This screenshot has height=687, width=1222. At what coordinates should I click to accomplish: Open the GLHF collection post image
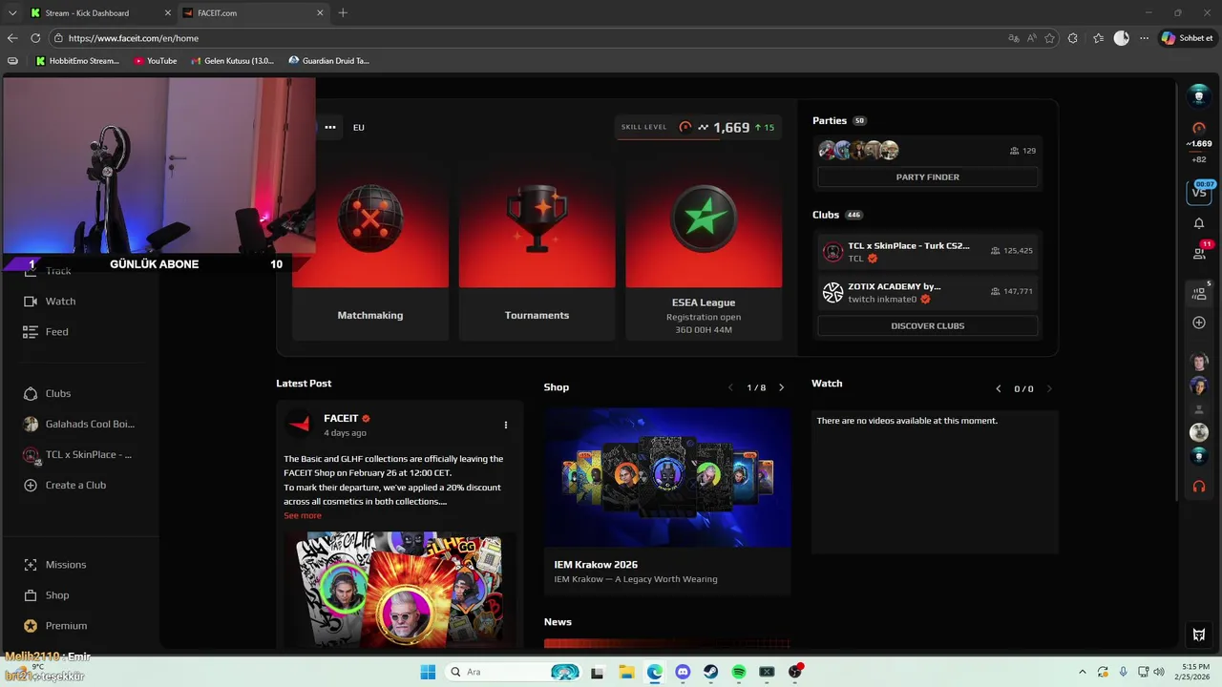click(x=399, y=590)
